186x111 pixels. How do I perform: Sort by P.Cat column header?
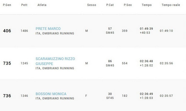click(x=110, y=5)
